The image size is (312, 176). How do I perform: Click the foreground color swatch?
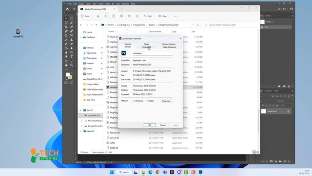tap(68, 74)
